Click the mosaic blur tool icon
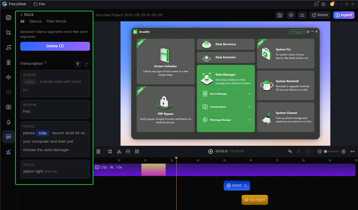 click(137, 151)
